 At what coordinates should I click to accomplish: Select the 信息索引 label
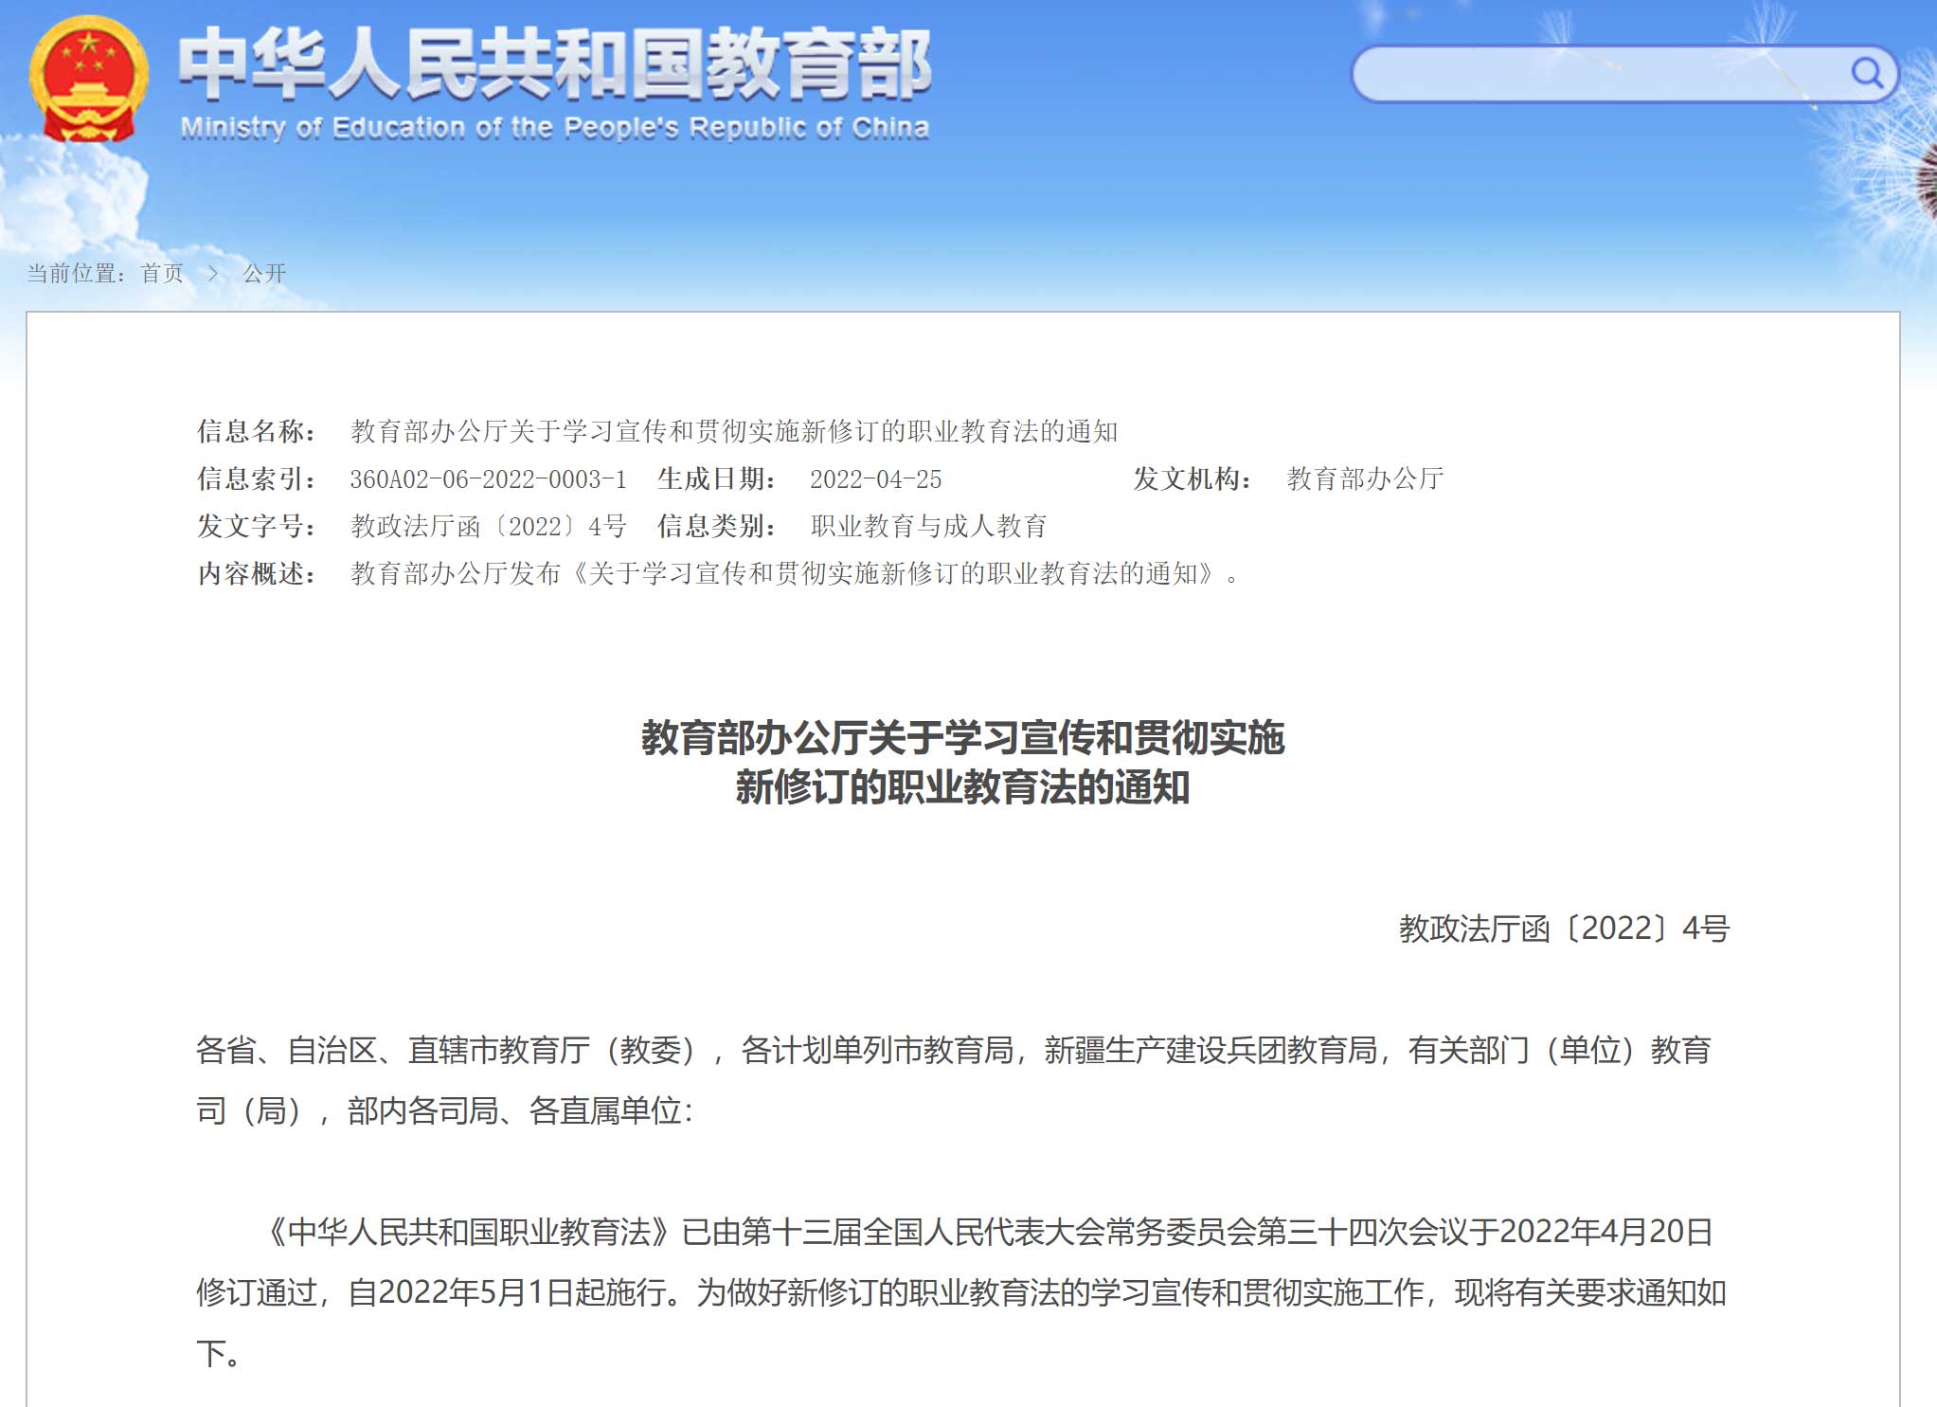[256, 478]
